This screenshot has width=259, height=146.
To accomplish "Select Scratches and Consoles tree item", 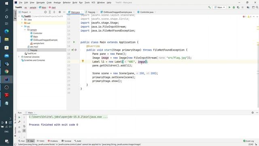I will pos(34,60).
